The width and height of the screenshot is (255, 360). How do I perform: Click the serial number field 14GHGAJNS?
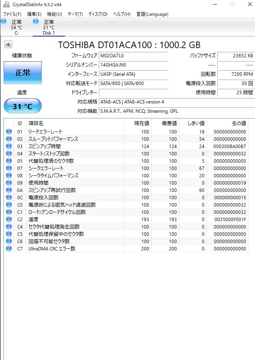[133, 65]
